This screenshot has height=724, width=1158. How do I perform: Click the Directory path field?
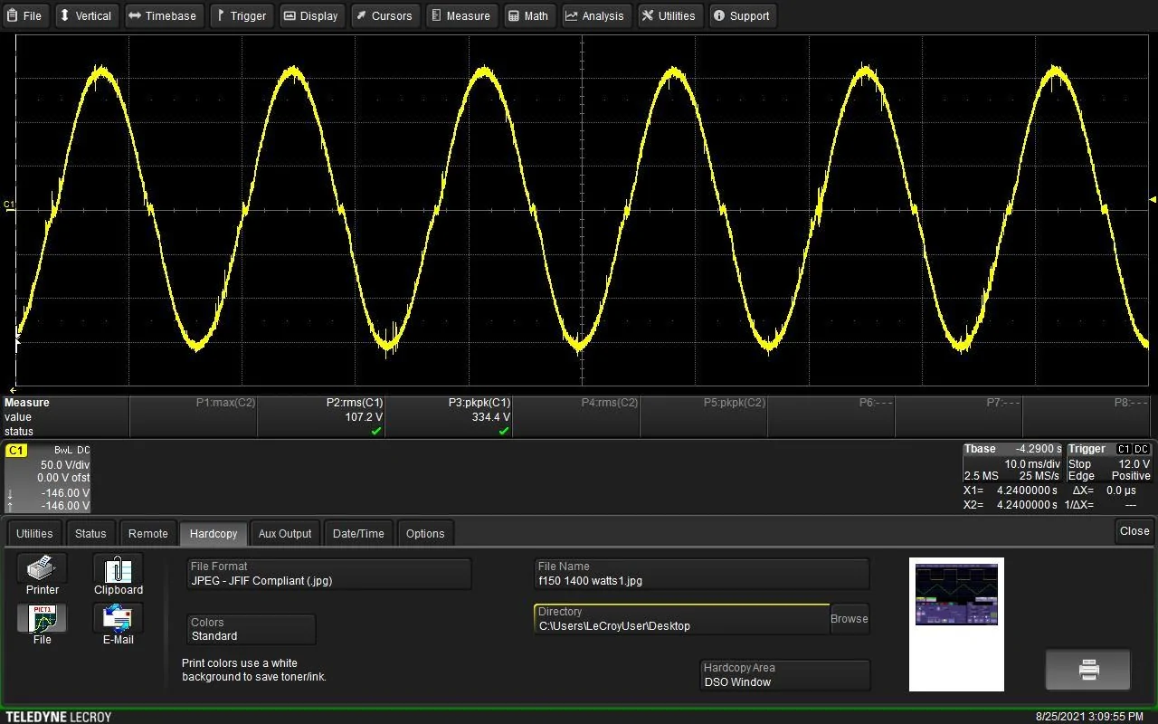pos(681,620)
